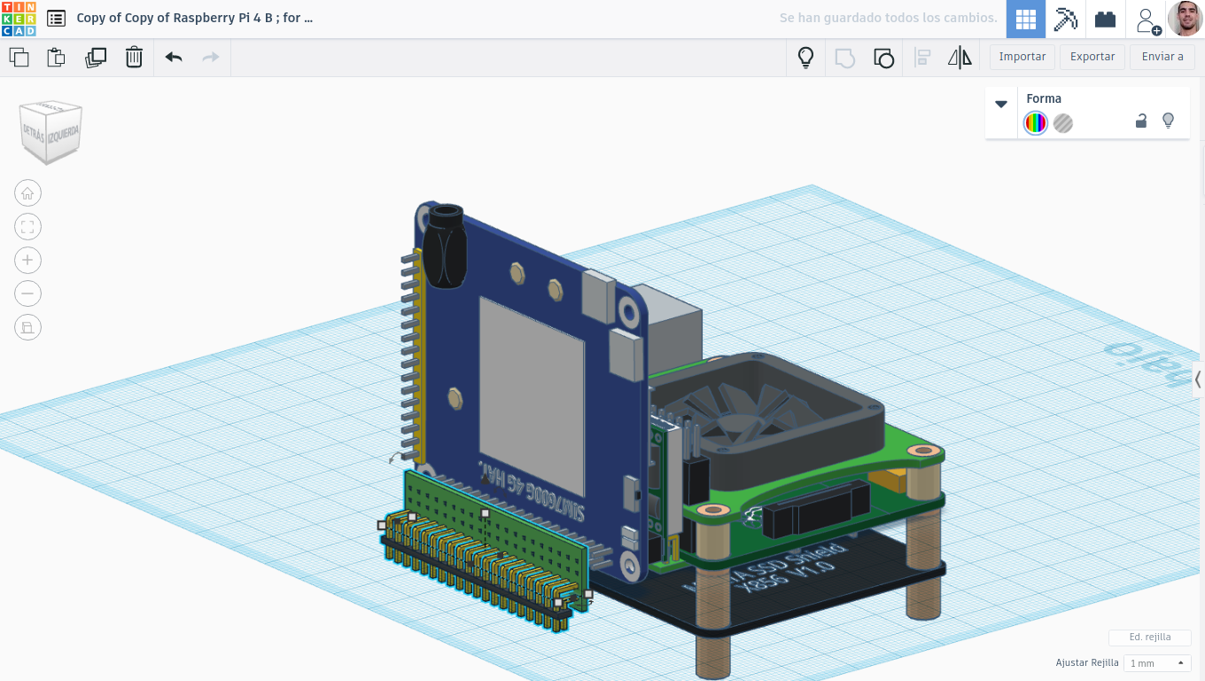Click the Exportar button
The height and width of the screenshot is (681, 1205).
click(1092, 57)
